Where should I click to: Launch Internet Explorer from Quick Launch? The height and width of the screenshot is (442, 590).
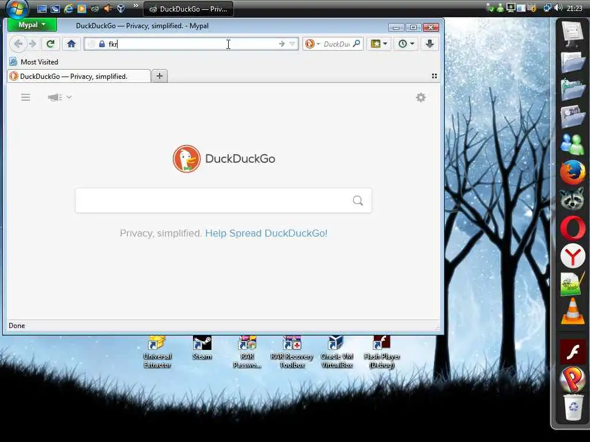coord(69,9)
